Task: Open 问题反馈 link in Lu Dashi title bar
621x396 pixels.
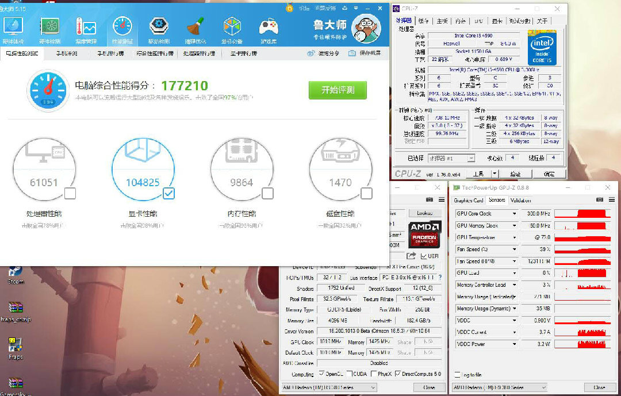Action: click(x=325, y=8)
